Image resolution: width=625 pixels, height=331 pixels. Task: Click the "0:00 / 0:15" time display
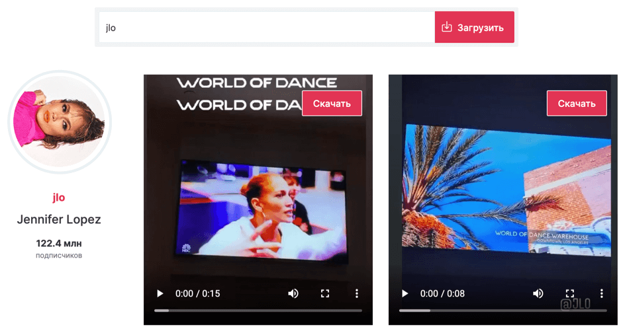click(x=198, y=293)
